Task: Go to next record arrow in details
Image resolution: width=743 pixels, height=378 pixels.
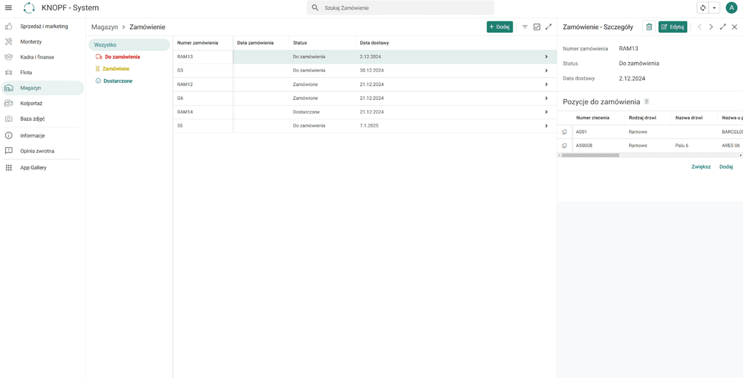Action: tap(711, 27)
